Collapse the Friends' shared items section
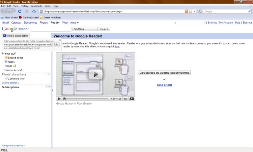The width and height of the screenshot is (253, 152). click(47, 74)
